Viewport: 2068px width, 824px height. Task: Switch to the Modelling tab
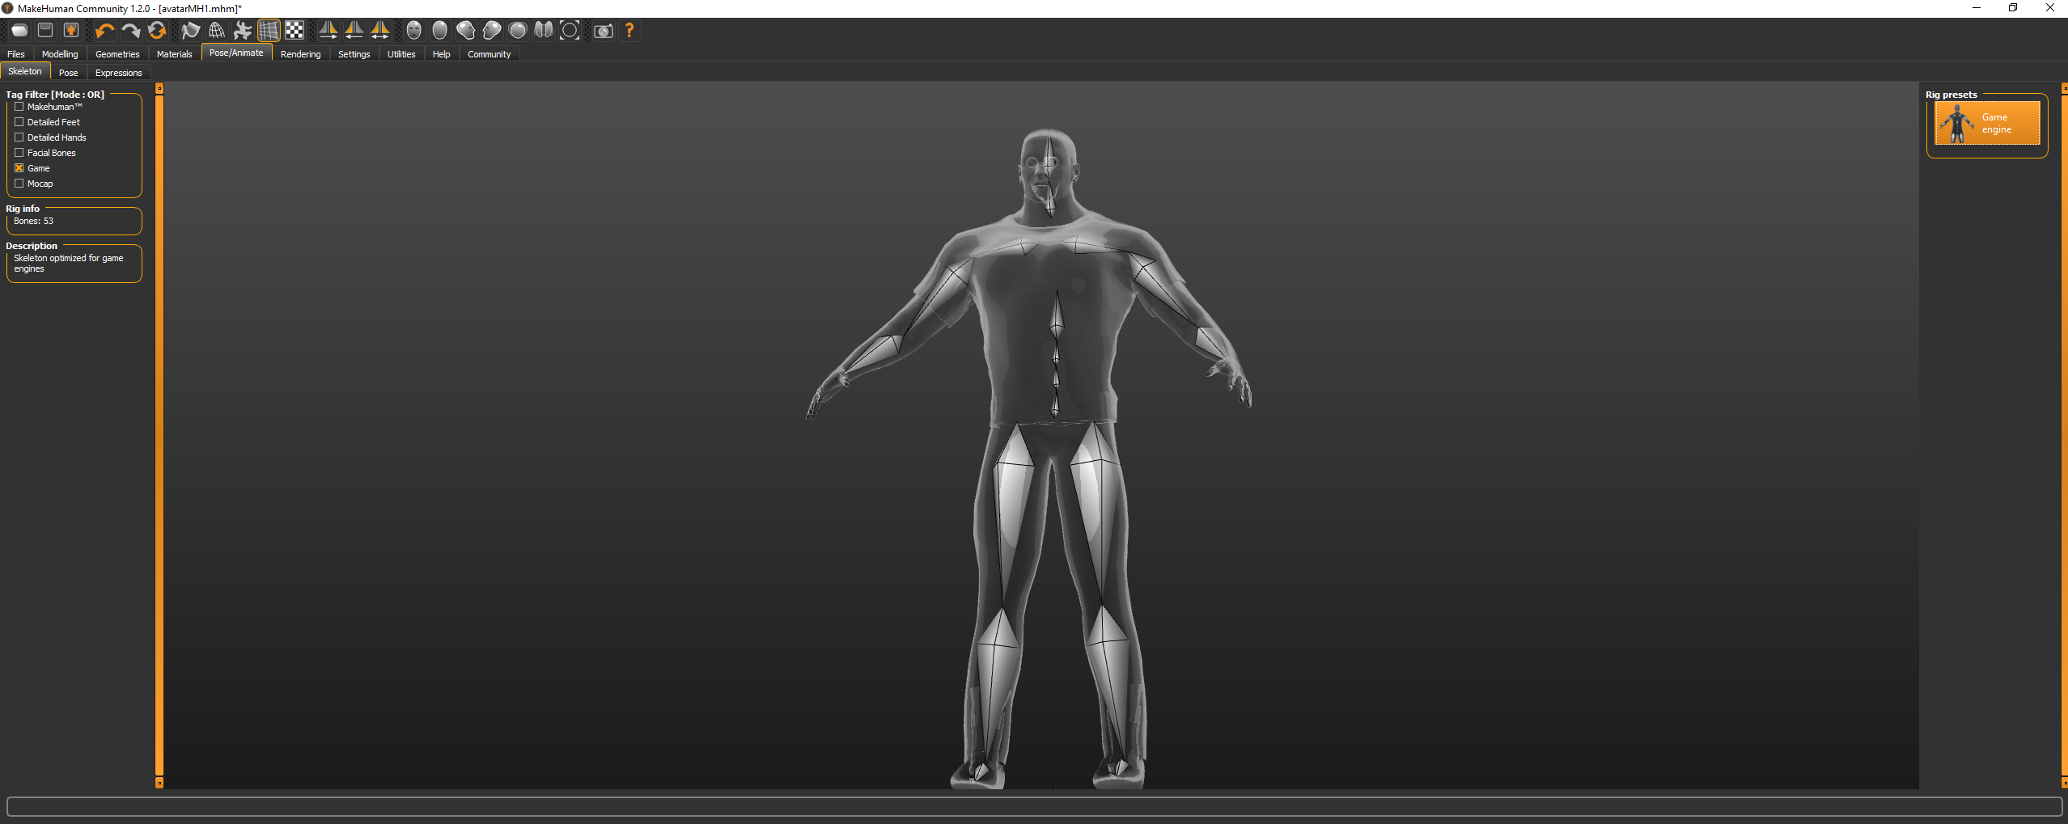point(60,54)
